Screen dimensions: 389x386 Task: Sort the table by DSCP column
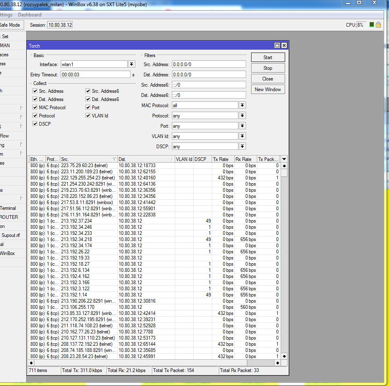(x=202, y=159)
